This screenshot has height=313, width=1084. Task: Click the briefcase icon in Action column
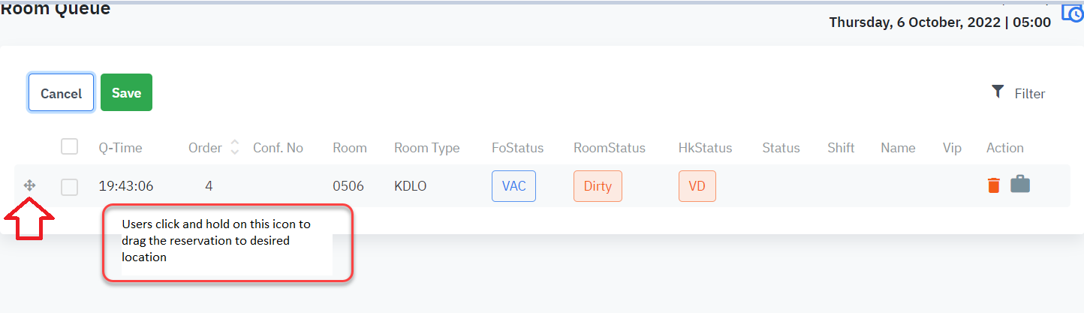pyautogui.click(x=1020, y=184)
